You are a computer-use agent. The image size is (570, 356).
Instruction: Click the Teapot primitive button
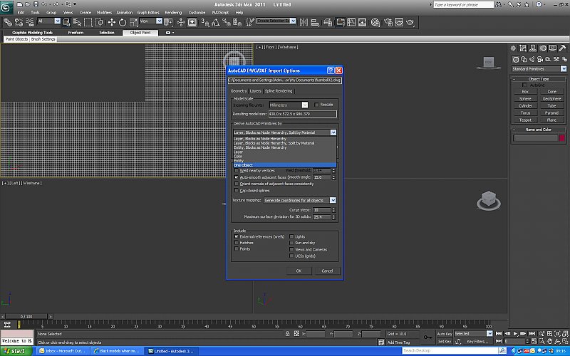point(525,120)
